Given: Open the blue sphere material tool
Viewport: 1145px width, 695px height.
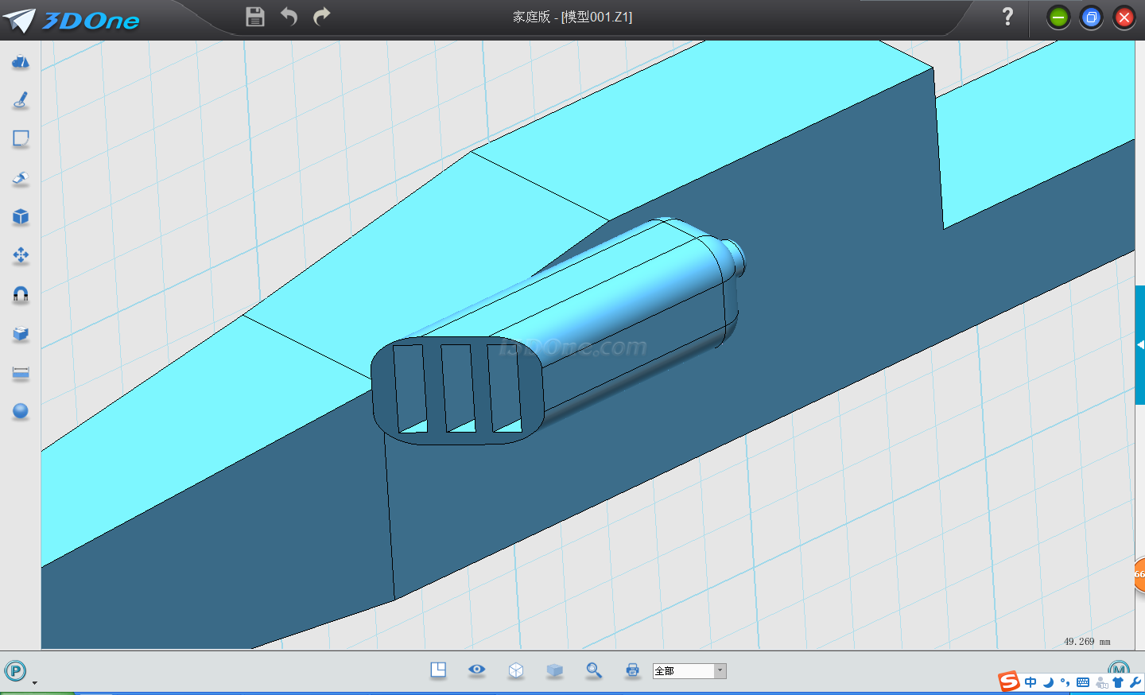Looking at the screenshot, I should point(21,411).
